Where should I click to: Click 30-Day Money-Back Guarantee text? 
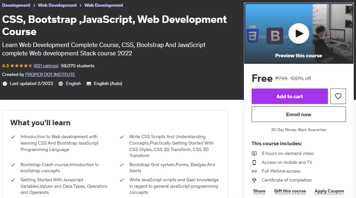[298, 130]
